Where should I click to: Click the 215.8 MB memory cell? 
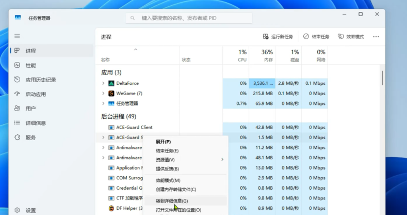click(x=262, y=94)
